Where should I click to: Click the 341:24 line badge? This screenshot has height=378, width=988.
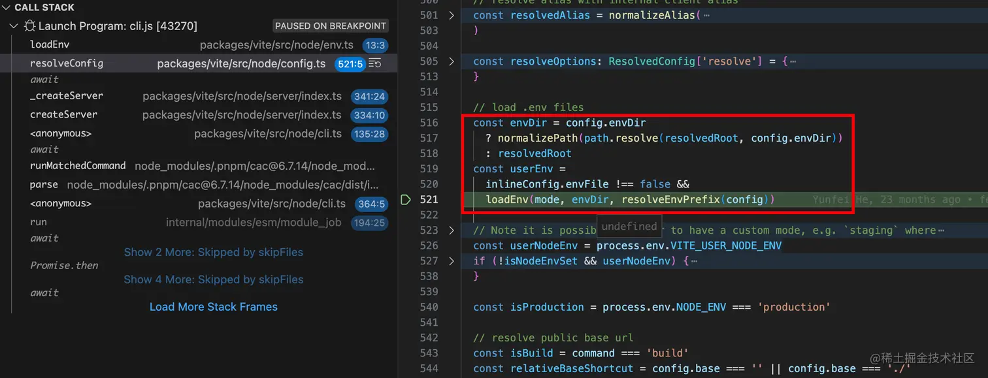coord(369,97)
